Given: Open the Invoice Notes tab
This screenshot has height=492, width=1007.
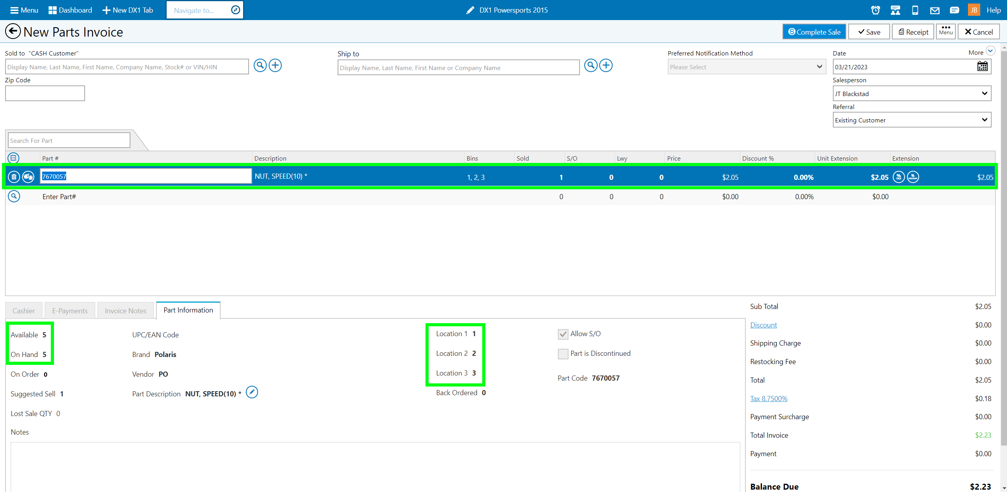Looking at the screenshot, I should pyautogui.click(x=125, y=311).
